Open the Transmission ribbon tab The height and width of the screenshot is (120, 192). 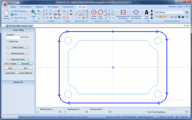pos(68,7)
